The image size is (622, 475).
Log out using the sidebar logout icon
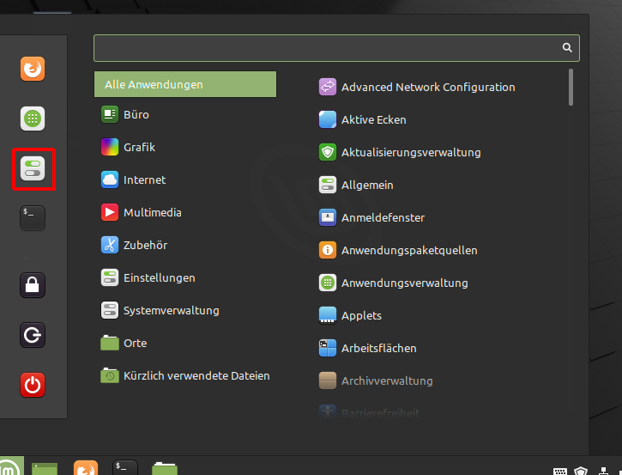33,335
